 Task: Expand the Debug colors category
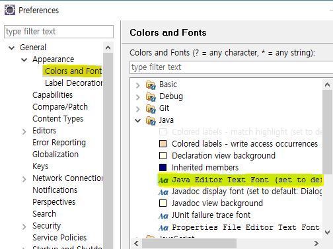click(x=138, y=97)
